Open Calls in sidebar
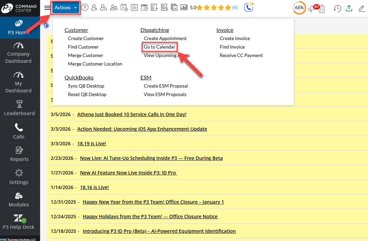368x241 pixels. [x=20, y=131]
